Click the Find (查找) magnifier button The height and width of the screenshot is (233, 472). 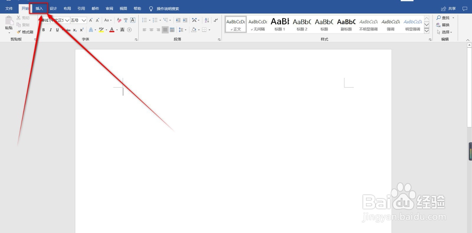tap(443, 18)
